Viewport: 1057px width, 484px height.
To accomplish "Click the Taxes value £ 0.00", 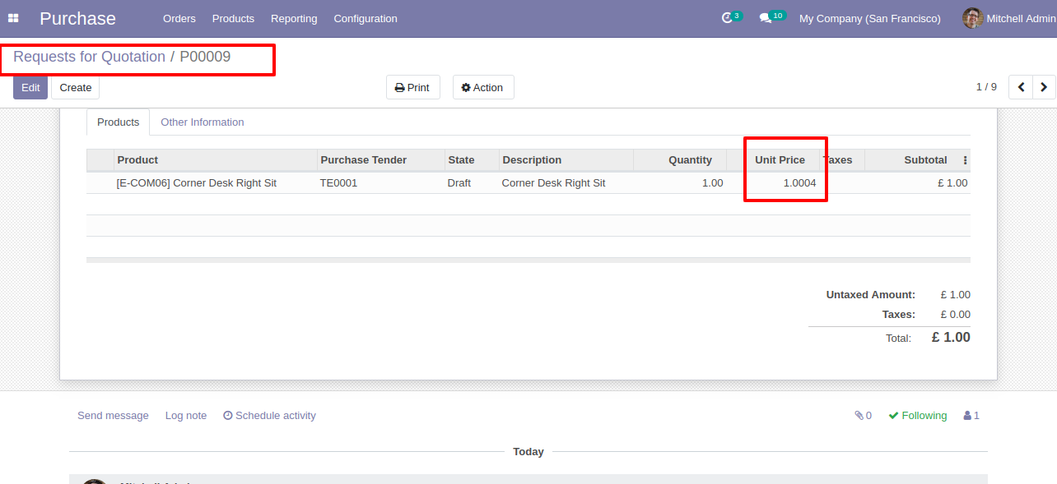I will click(x=955, y=315).
